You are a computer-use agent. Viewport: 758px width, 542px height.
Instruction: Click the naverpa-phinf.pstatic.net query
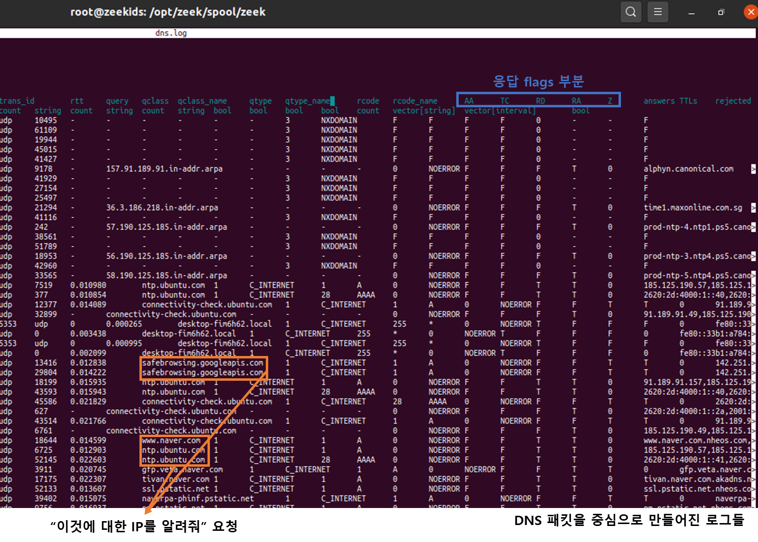point(198,499)
